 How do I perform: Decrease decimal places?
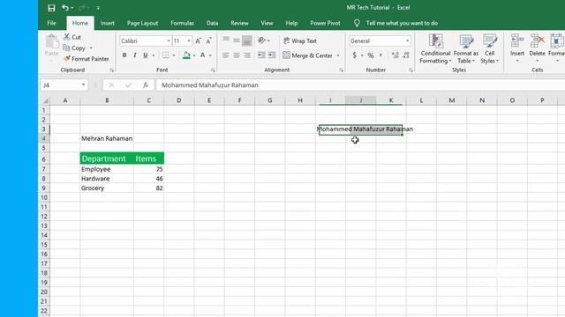point(406,55)
